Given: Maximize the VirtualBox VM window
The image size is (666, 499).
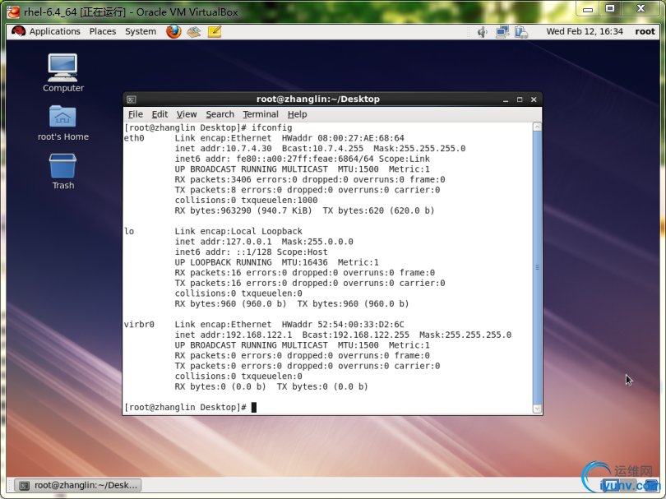Looking at the screenshot, I should tap(610, 9).
